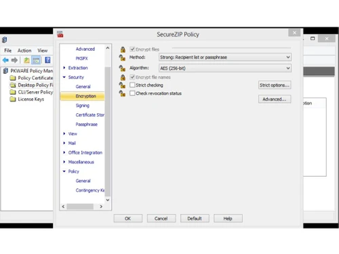Click the scroll up arrow of options tree
339x254 pixels.
coord(108,48)
